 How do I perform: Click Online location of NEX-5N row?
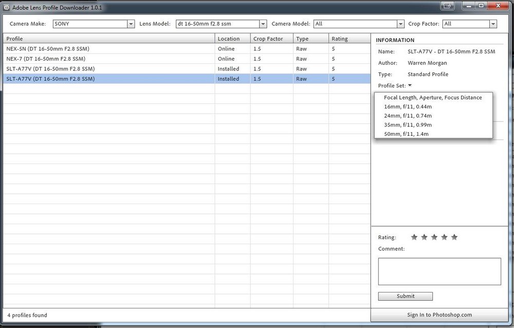[x=226, y=48]
